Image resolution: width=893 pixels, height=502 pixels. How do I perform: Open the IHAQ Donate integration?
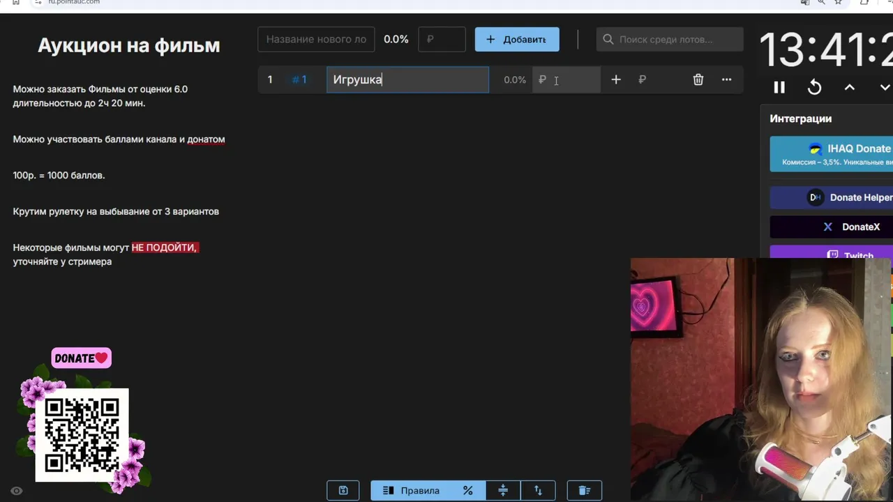(832, 154)
